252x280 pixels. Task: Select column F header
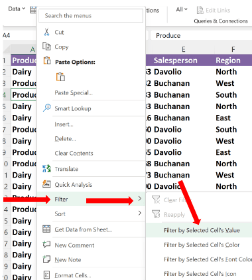(233, 49)
